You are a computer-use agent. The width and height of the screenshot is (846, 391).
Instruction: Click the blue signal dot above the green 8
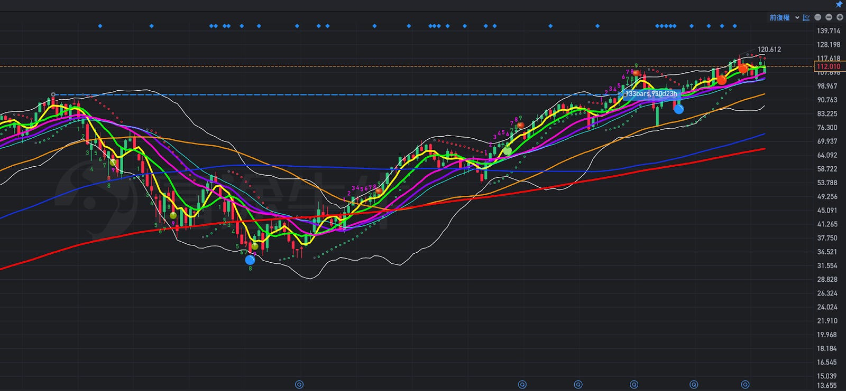(250, 260)
